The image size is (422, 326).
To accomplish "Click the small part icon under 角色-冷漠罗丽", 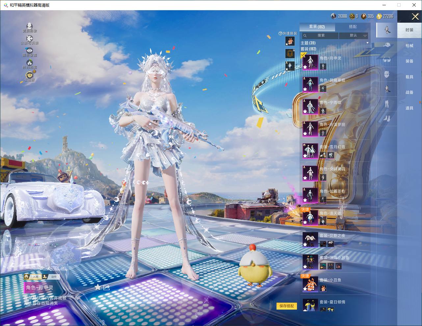I will tap(323, 133).
